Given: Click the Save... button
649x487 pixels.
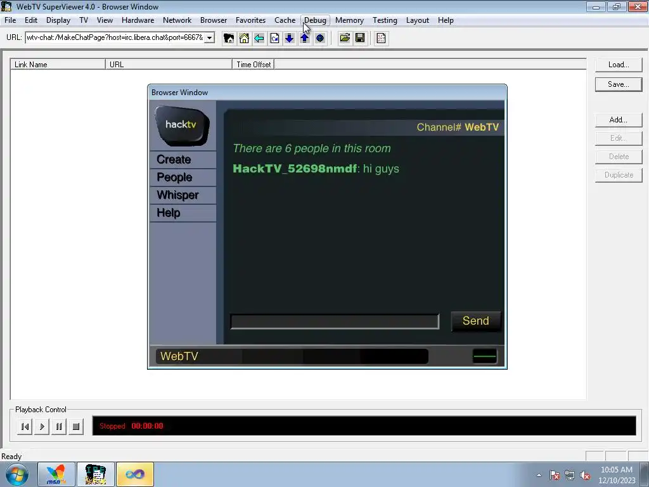Looking at the screenshot, I should [x=619, y=84].
